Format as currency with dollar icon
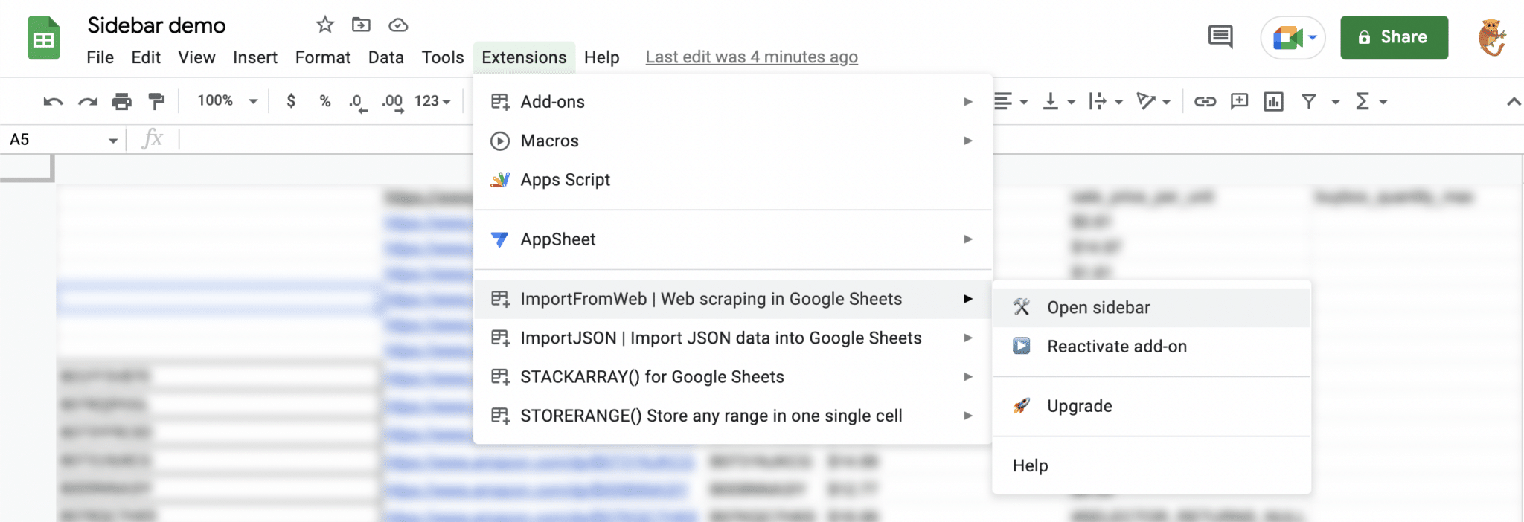 (x=291, y=101)
